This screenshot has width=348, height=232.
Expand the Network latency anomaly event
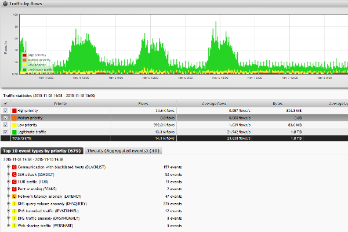9,196
